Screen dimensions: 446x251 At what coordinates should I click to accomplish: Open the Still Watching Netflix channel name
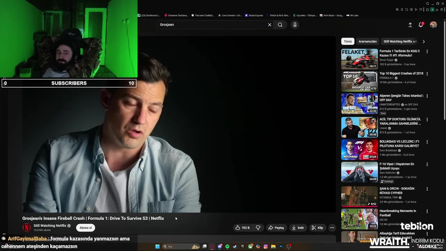click(x=50, y=226)
